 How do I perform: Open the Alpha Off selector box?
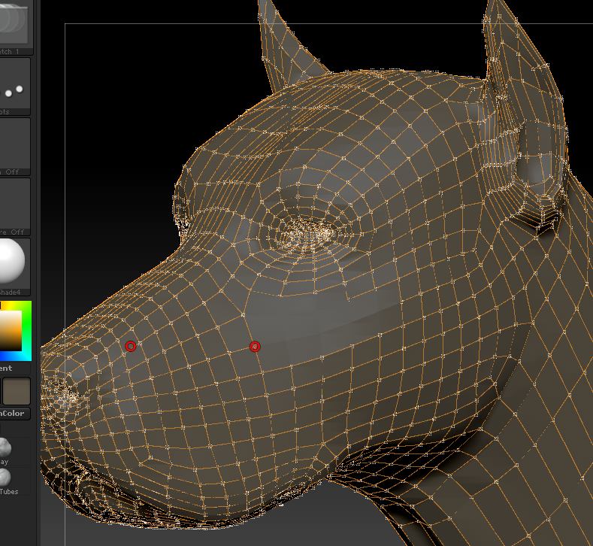[x=14, y=147]
